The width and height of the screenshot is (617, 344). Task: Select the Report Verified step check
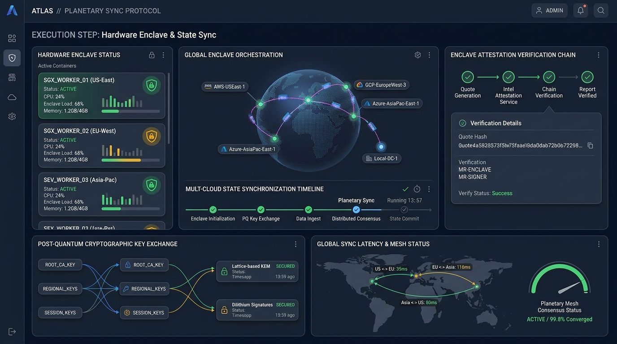(587, 77)
